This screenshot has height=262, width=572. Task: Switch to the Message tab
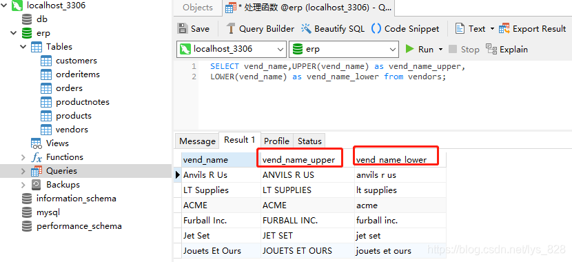pos(197,141)
